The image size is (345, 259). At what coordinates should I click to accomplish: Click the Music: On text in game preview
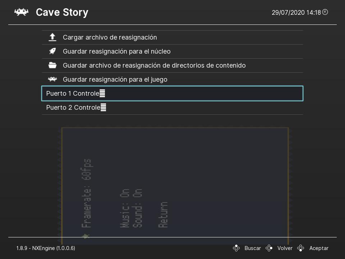click(x=125, y=208)
